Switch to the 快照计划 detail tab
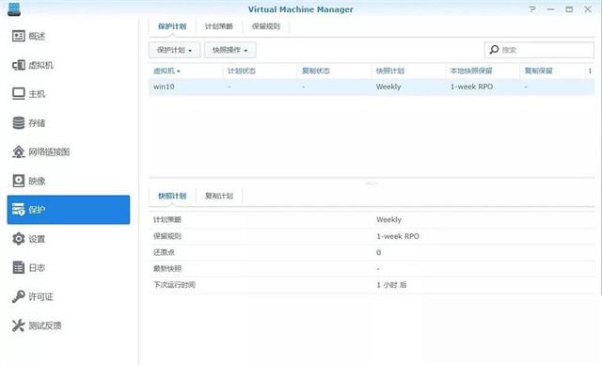602x365 pixels. tap(172, 196)
